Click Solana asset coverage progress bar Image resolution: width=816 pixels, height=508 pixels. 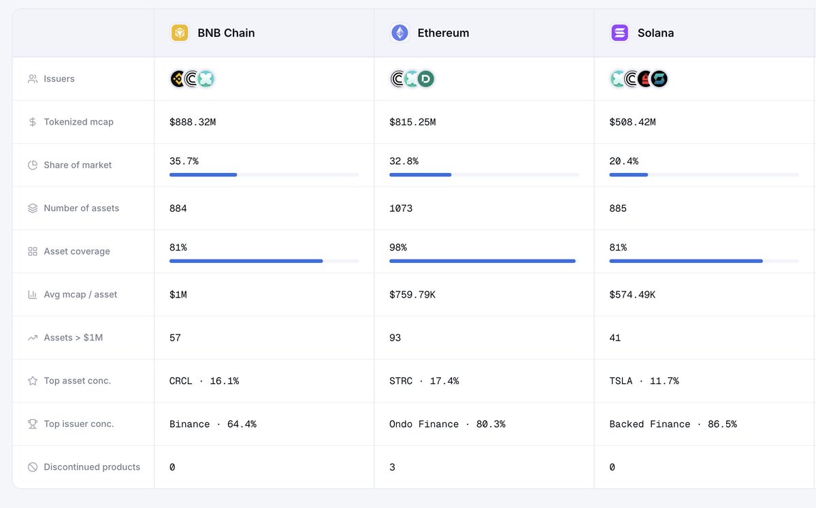704,261
